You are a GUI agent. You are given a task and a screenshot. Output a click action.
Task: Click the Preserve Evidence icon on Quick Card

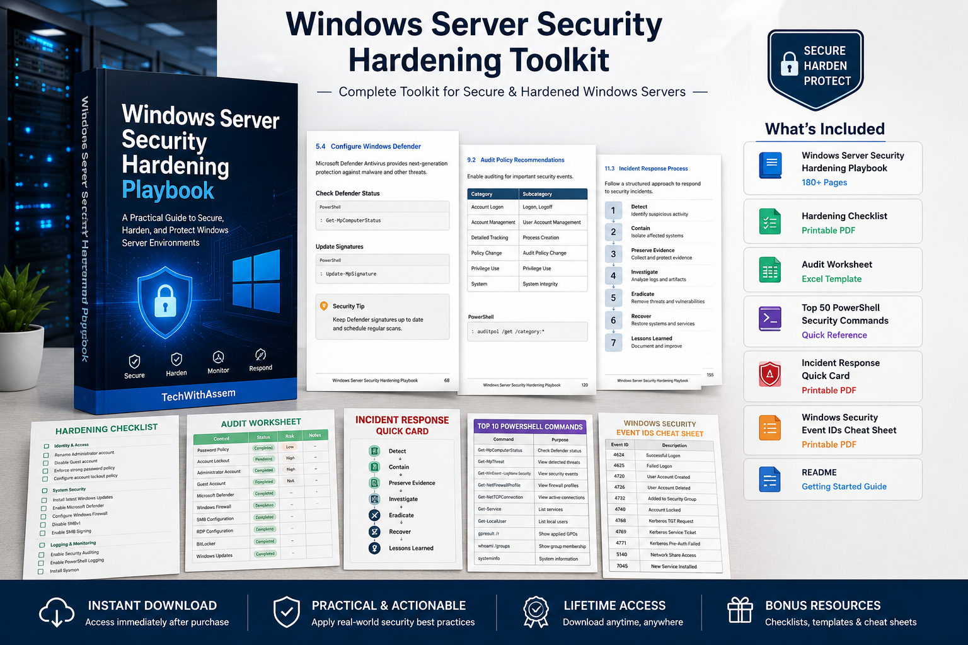[x=375, y=482]
